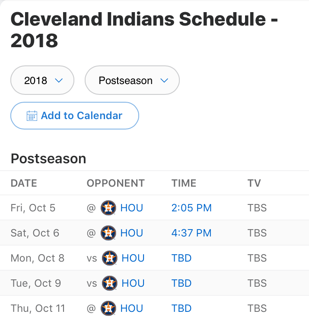Click TBD time for Mon, Oct 8 game

tap(182, 258)
